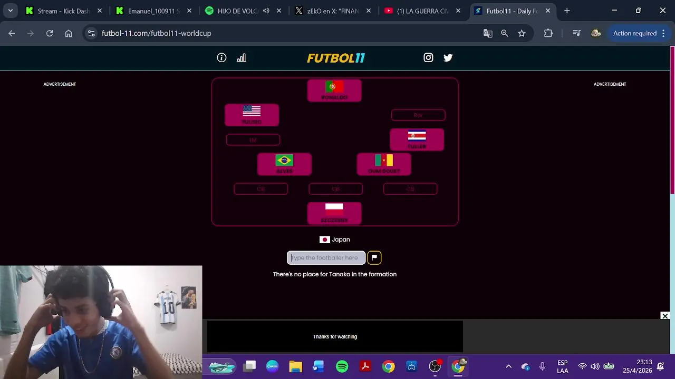Open Spotify from taskbar

click(342, 366)
